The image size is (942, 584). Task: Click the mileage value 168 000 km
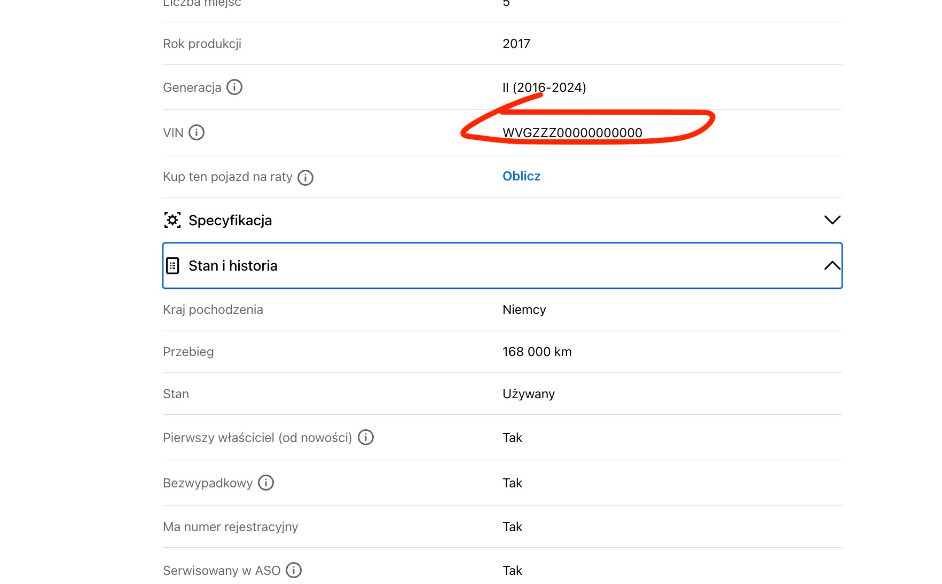coord(537,352)
